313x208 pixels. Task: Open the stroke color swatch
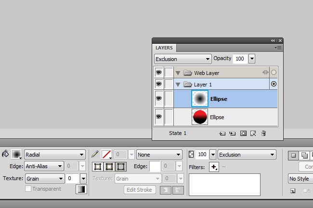tap(106, 155)
